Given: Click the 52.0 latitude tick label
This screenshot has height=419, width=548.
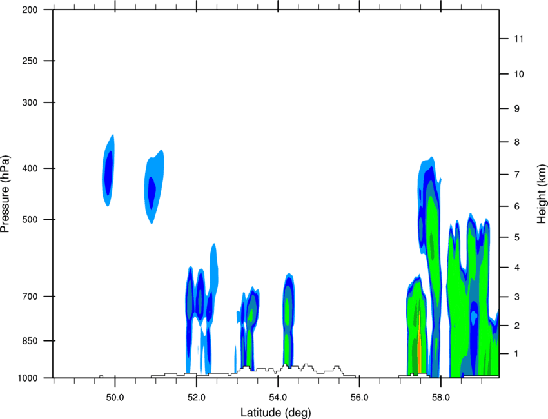Looking at the screenshot, I should [197, 398].
